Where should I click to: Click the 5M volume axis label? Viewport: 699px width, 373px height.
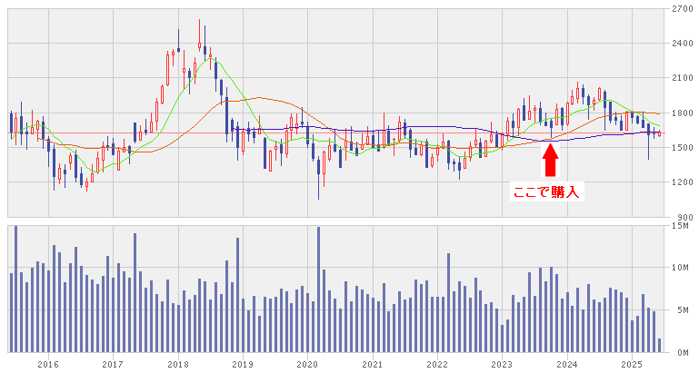tap(681, 310)
